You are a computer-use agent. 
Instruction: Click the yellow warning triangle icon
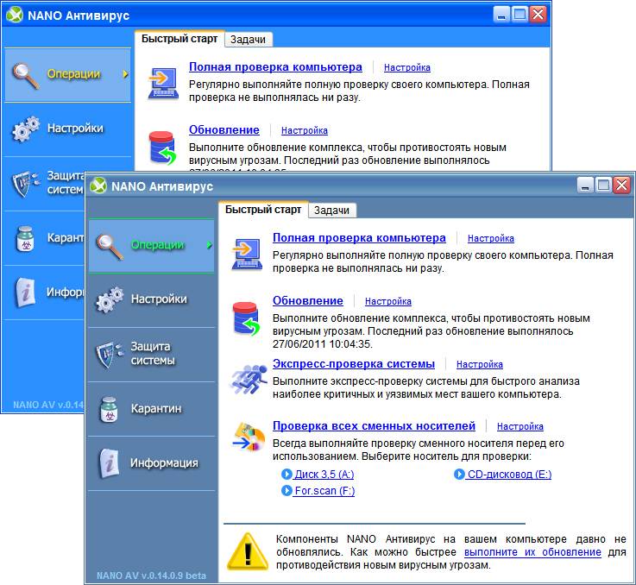tap(248, 551)
